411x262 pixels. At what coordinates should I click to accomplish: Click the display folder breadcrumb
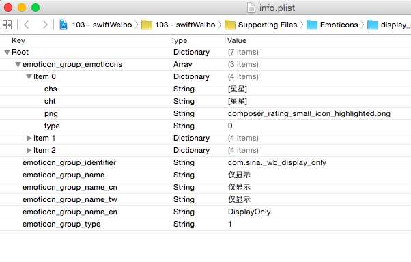[389, 25]
